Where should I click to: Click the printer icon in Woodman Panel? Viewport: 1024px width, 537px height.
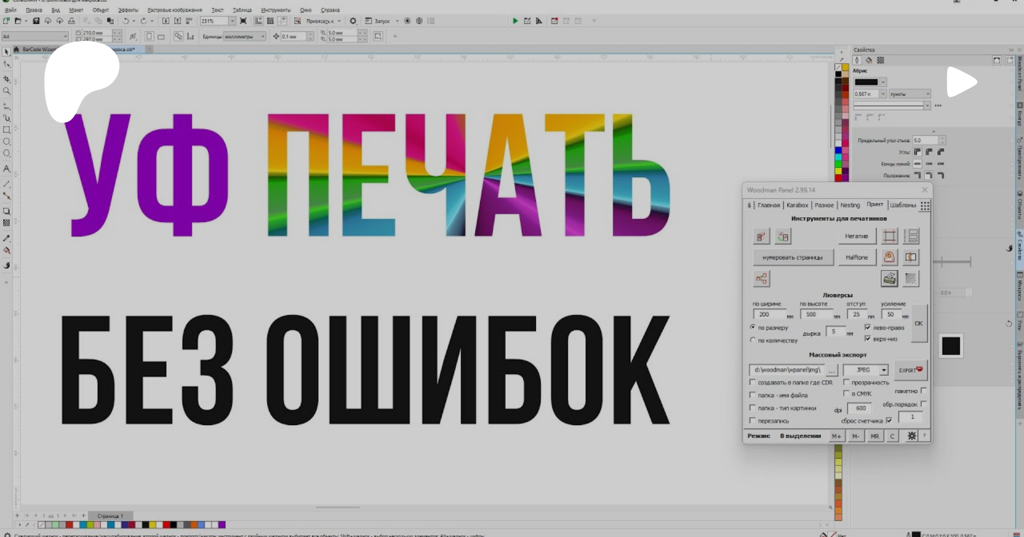(889, 278)
